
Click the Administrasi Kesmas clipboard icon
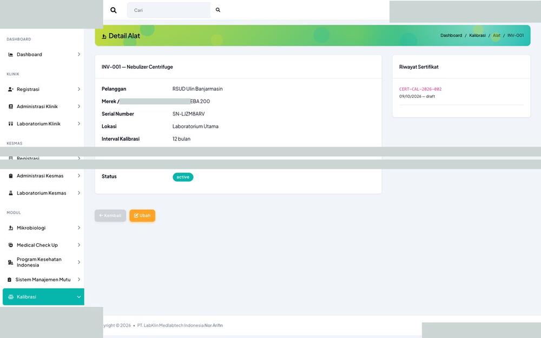click(x=11, y=176)
